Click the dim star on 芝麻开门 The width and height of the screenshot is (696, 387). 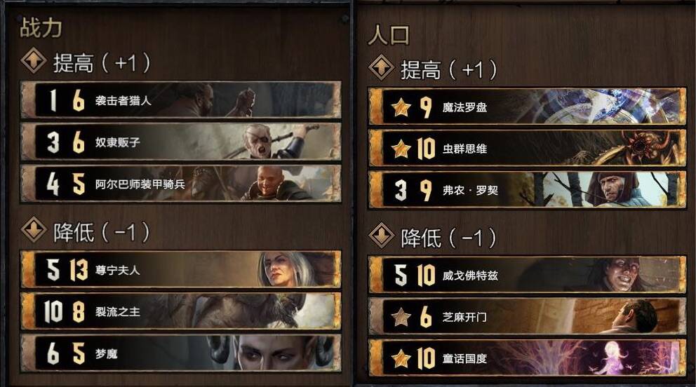click(x=401, y=316)
